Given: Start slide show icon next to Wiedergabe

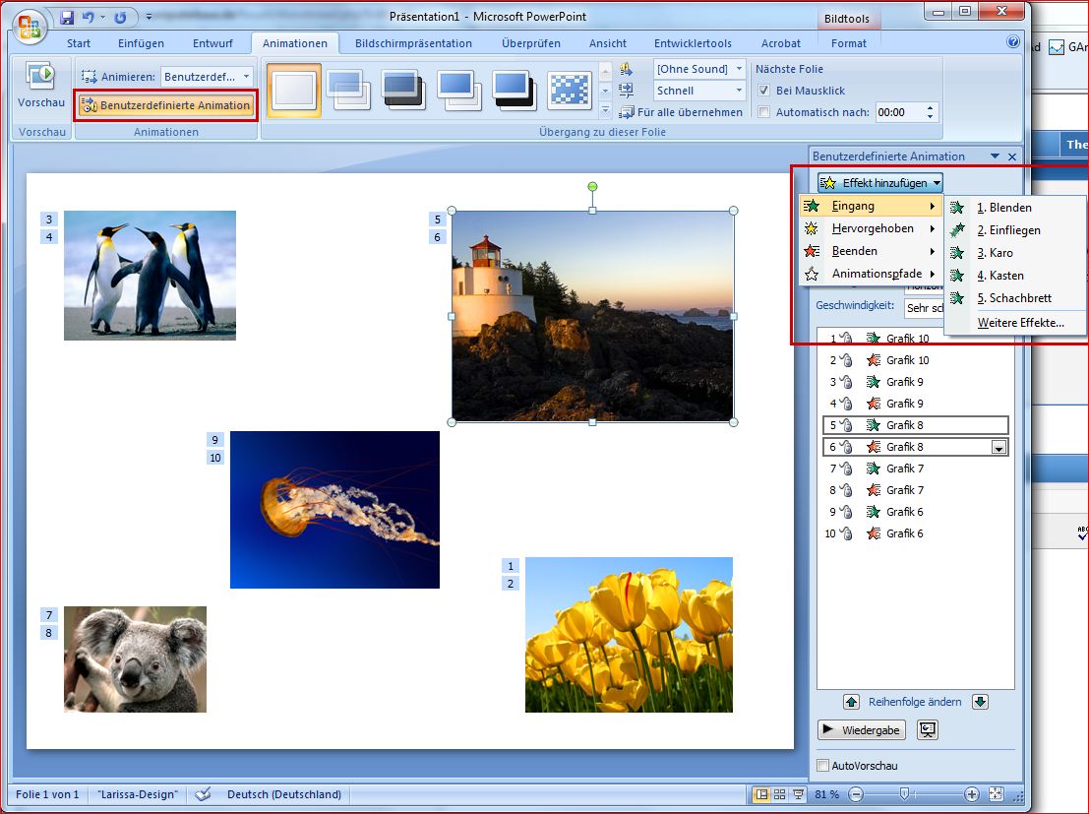Looking at the screenshot, I should [x=928, y=730].
